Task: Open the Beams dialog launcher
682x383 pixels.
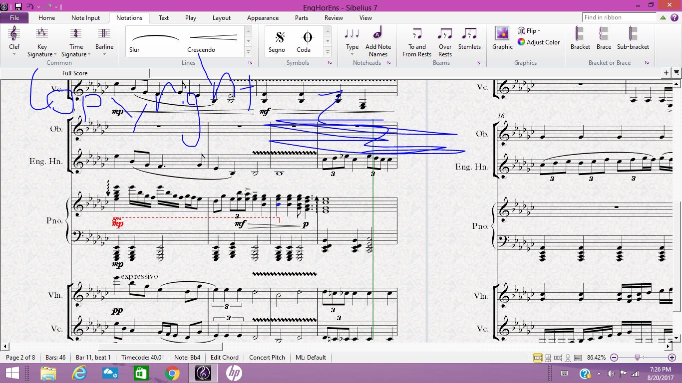Action: 478,63
